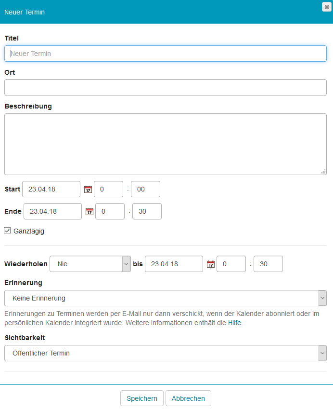The height and width of the screenshot is (410, 333).
Task: Open the Sichtbarkeit dropdown
Action: (x=165, y=353)
